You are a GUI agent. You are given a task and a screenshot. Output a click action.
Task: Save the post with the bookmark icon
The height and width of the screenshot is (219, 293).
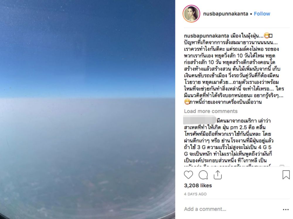coord(286,175)
